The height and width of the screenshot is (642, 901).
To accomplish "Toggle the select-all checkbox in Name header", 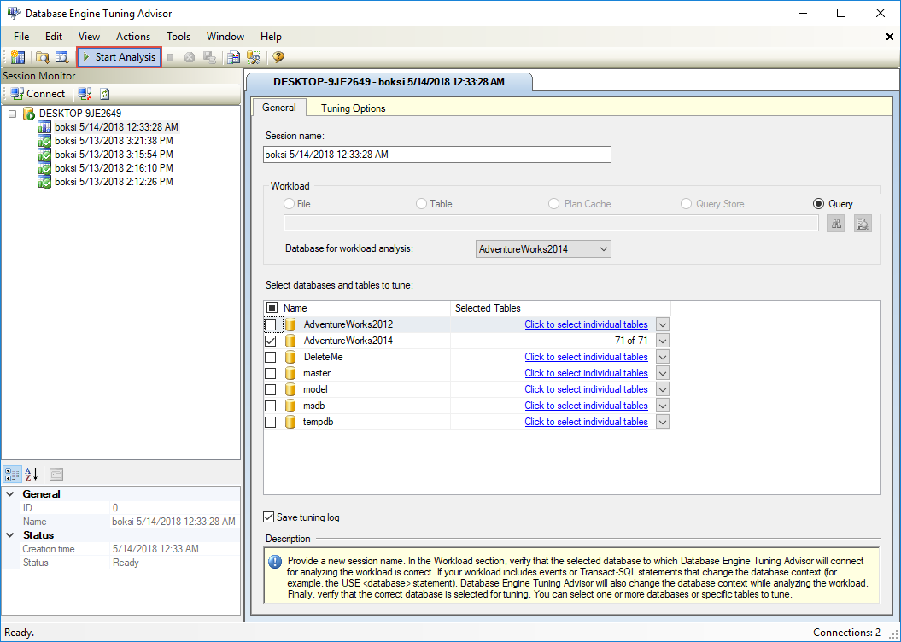I will point(272,308).
